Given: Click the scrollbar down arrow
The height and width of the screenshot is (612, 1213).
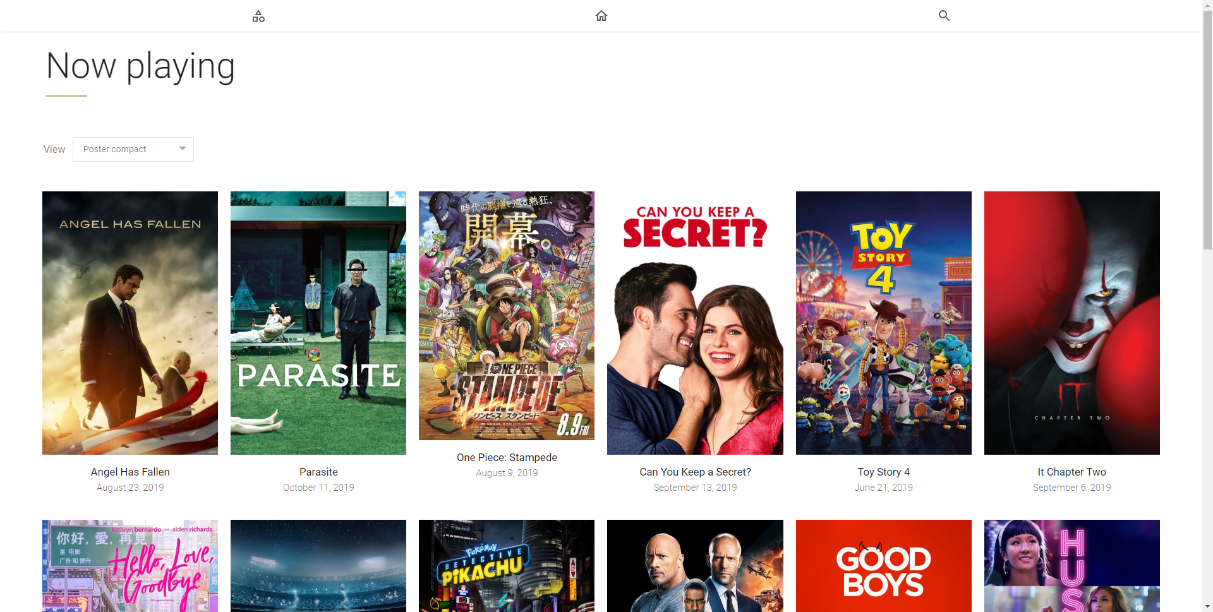Looking at the screenshot, I should coord(1207,607).
